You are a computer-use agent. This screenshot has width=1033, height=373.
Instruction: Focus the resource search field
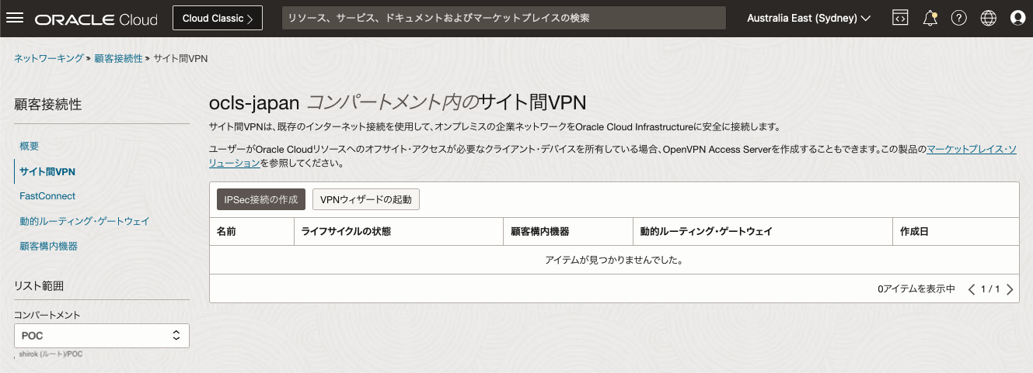click(504, 18)
